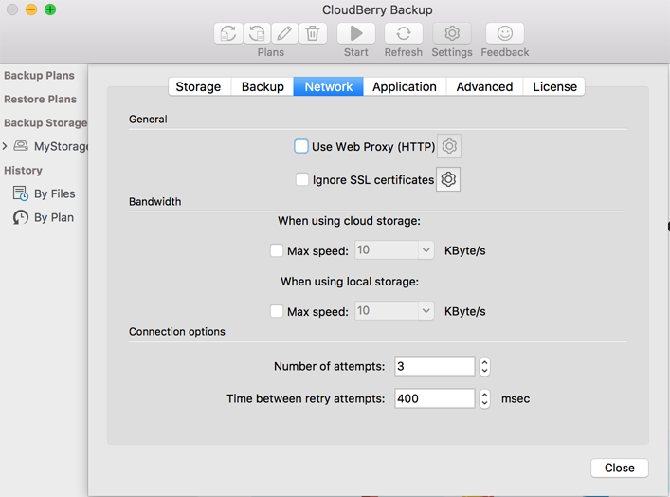The width and height of the screenshot is (670, 497).
Task: Open Settings gear in toolbar
Action: pos(452,33)
